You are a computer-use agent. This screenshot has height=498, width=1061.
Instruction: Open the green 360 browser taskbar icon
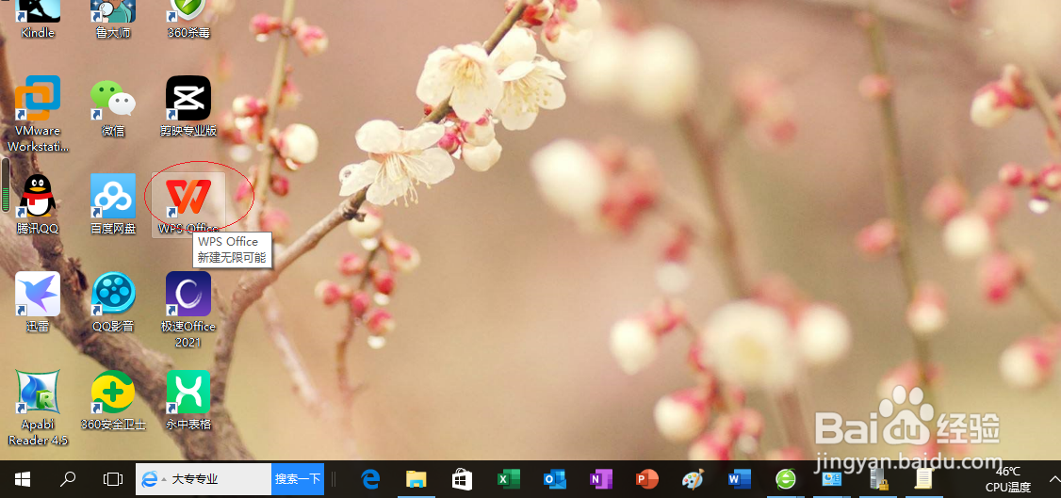pos(785,479)
